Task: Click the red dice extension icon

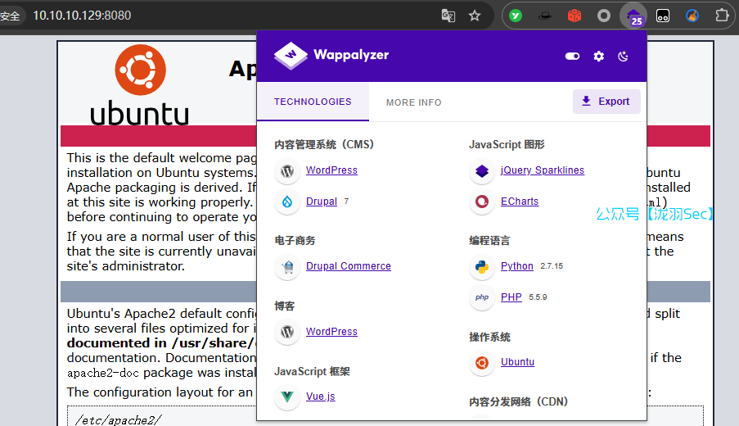Action: [x=575, y=16]
